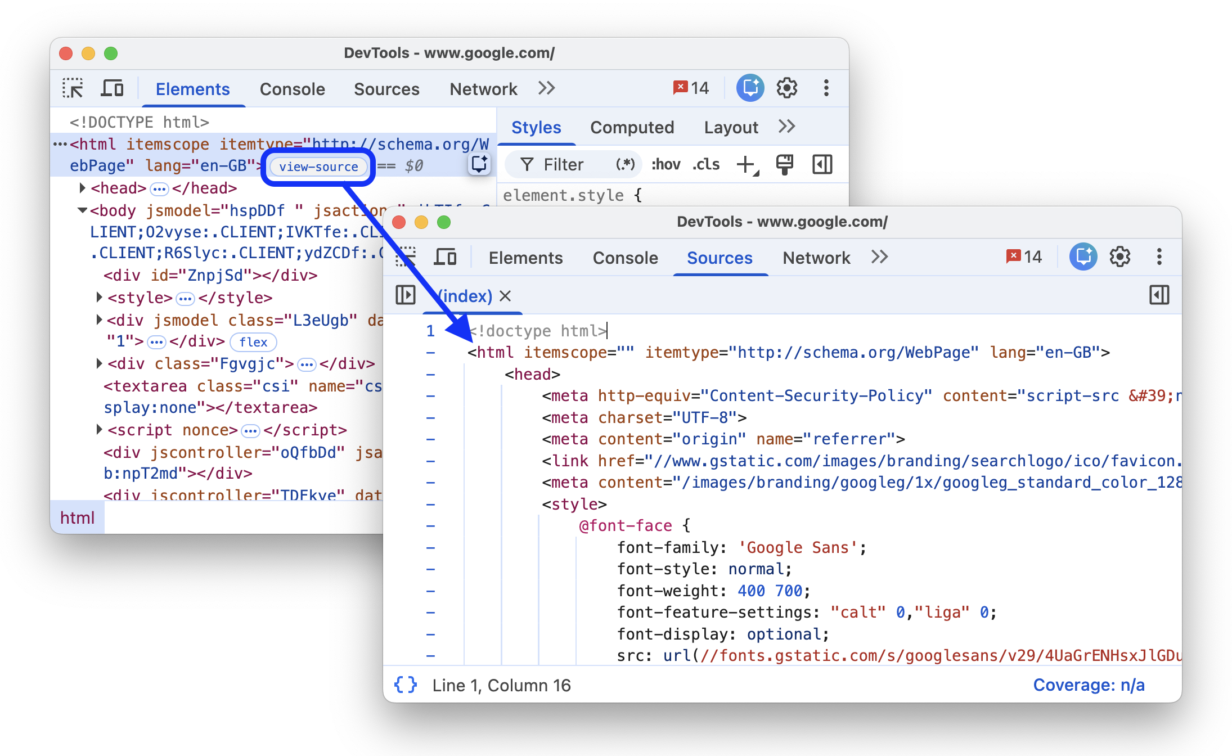The image size is (1232, 756).
Task: Hide the Styles sidebar panel
Action: click(822, 164)
